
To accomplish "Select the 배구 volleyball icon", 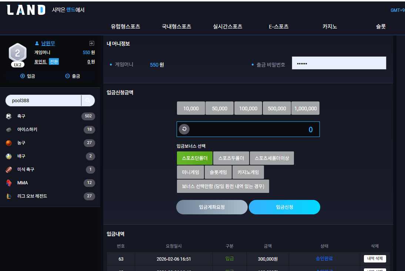I will (x=9, y=156).
